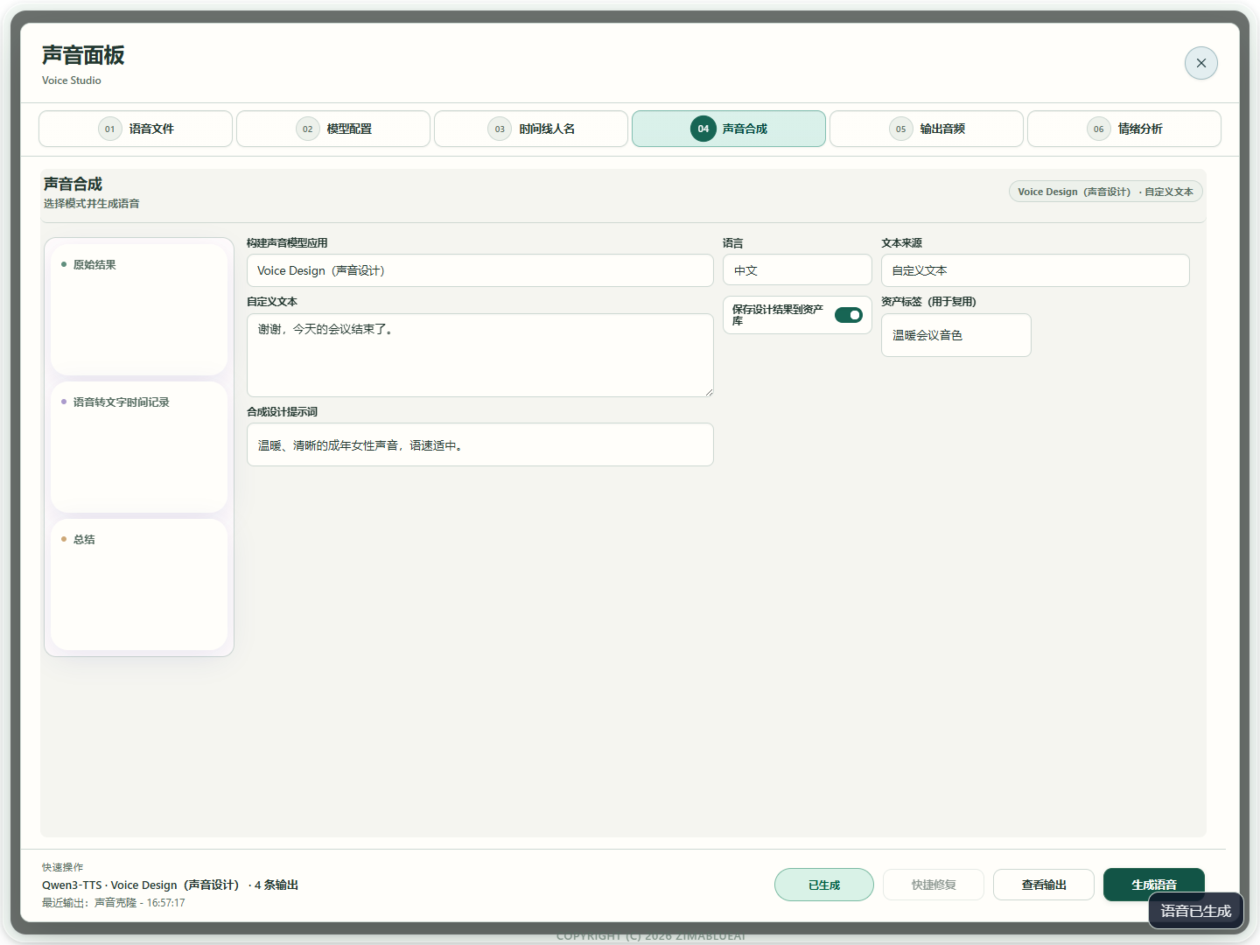Viewport: 1260px width, 945px height.
Task: Click the 最近输出: 声音克隆 - 16:57:17 text
Action: click(114, 903)
